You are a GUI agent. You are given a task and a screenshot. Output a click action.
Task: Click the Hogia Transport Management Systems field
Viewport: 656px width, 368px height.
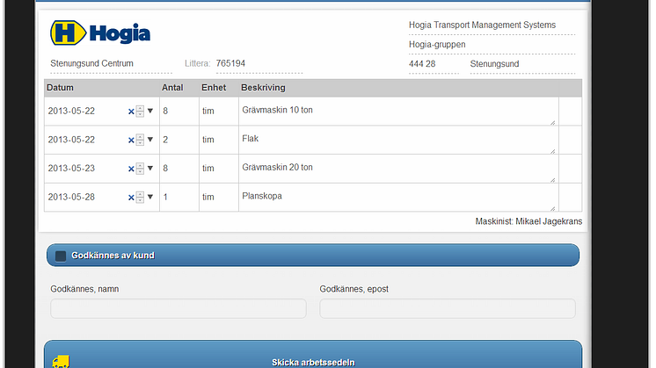click(x=492, y=25)
